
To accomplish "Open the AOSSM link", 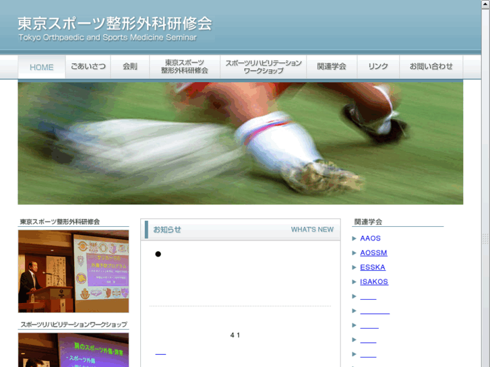I will pos(373,253).
